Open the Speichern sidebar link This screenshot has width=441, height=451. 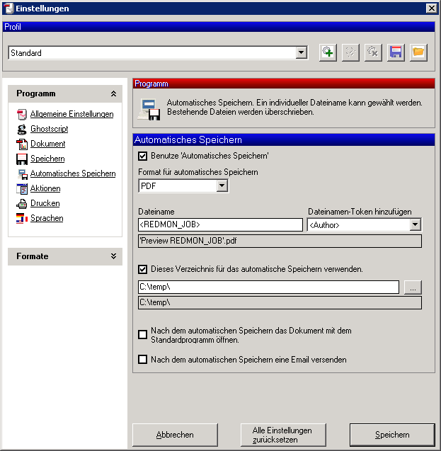click(x=47, y=159)
